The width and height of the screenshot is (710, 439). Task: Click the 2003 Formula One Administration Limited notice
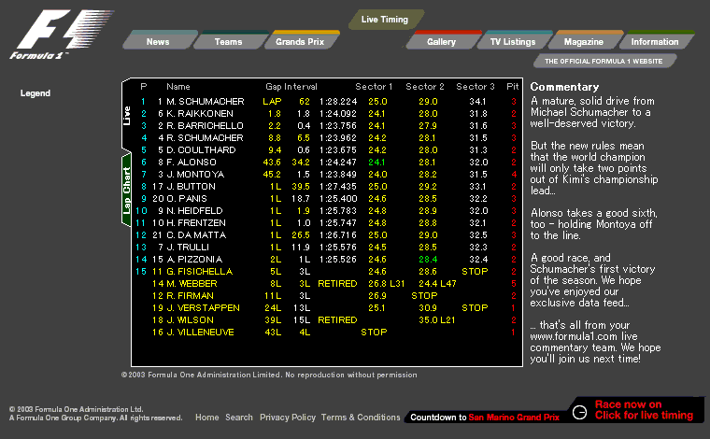[x=269, y=375]
